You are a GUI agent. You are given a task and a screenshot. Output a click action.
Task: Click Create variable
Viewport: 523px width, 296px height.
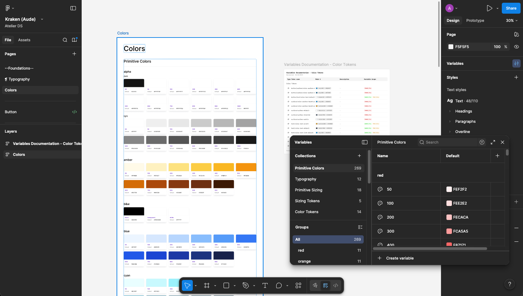[400, 258]
